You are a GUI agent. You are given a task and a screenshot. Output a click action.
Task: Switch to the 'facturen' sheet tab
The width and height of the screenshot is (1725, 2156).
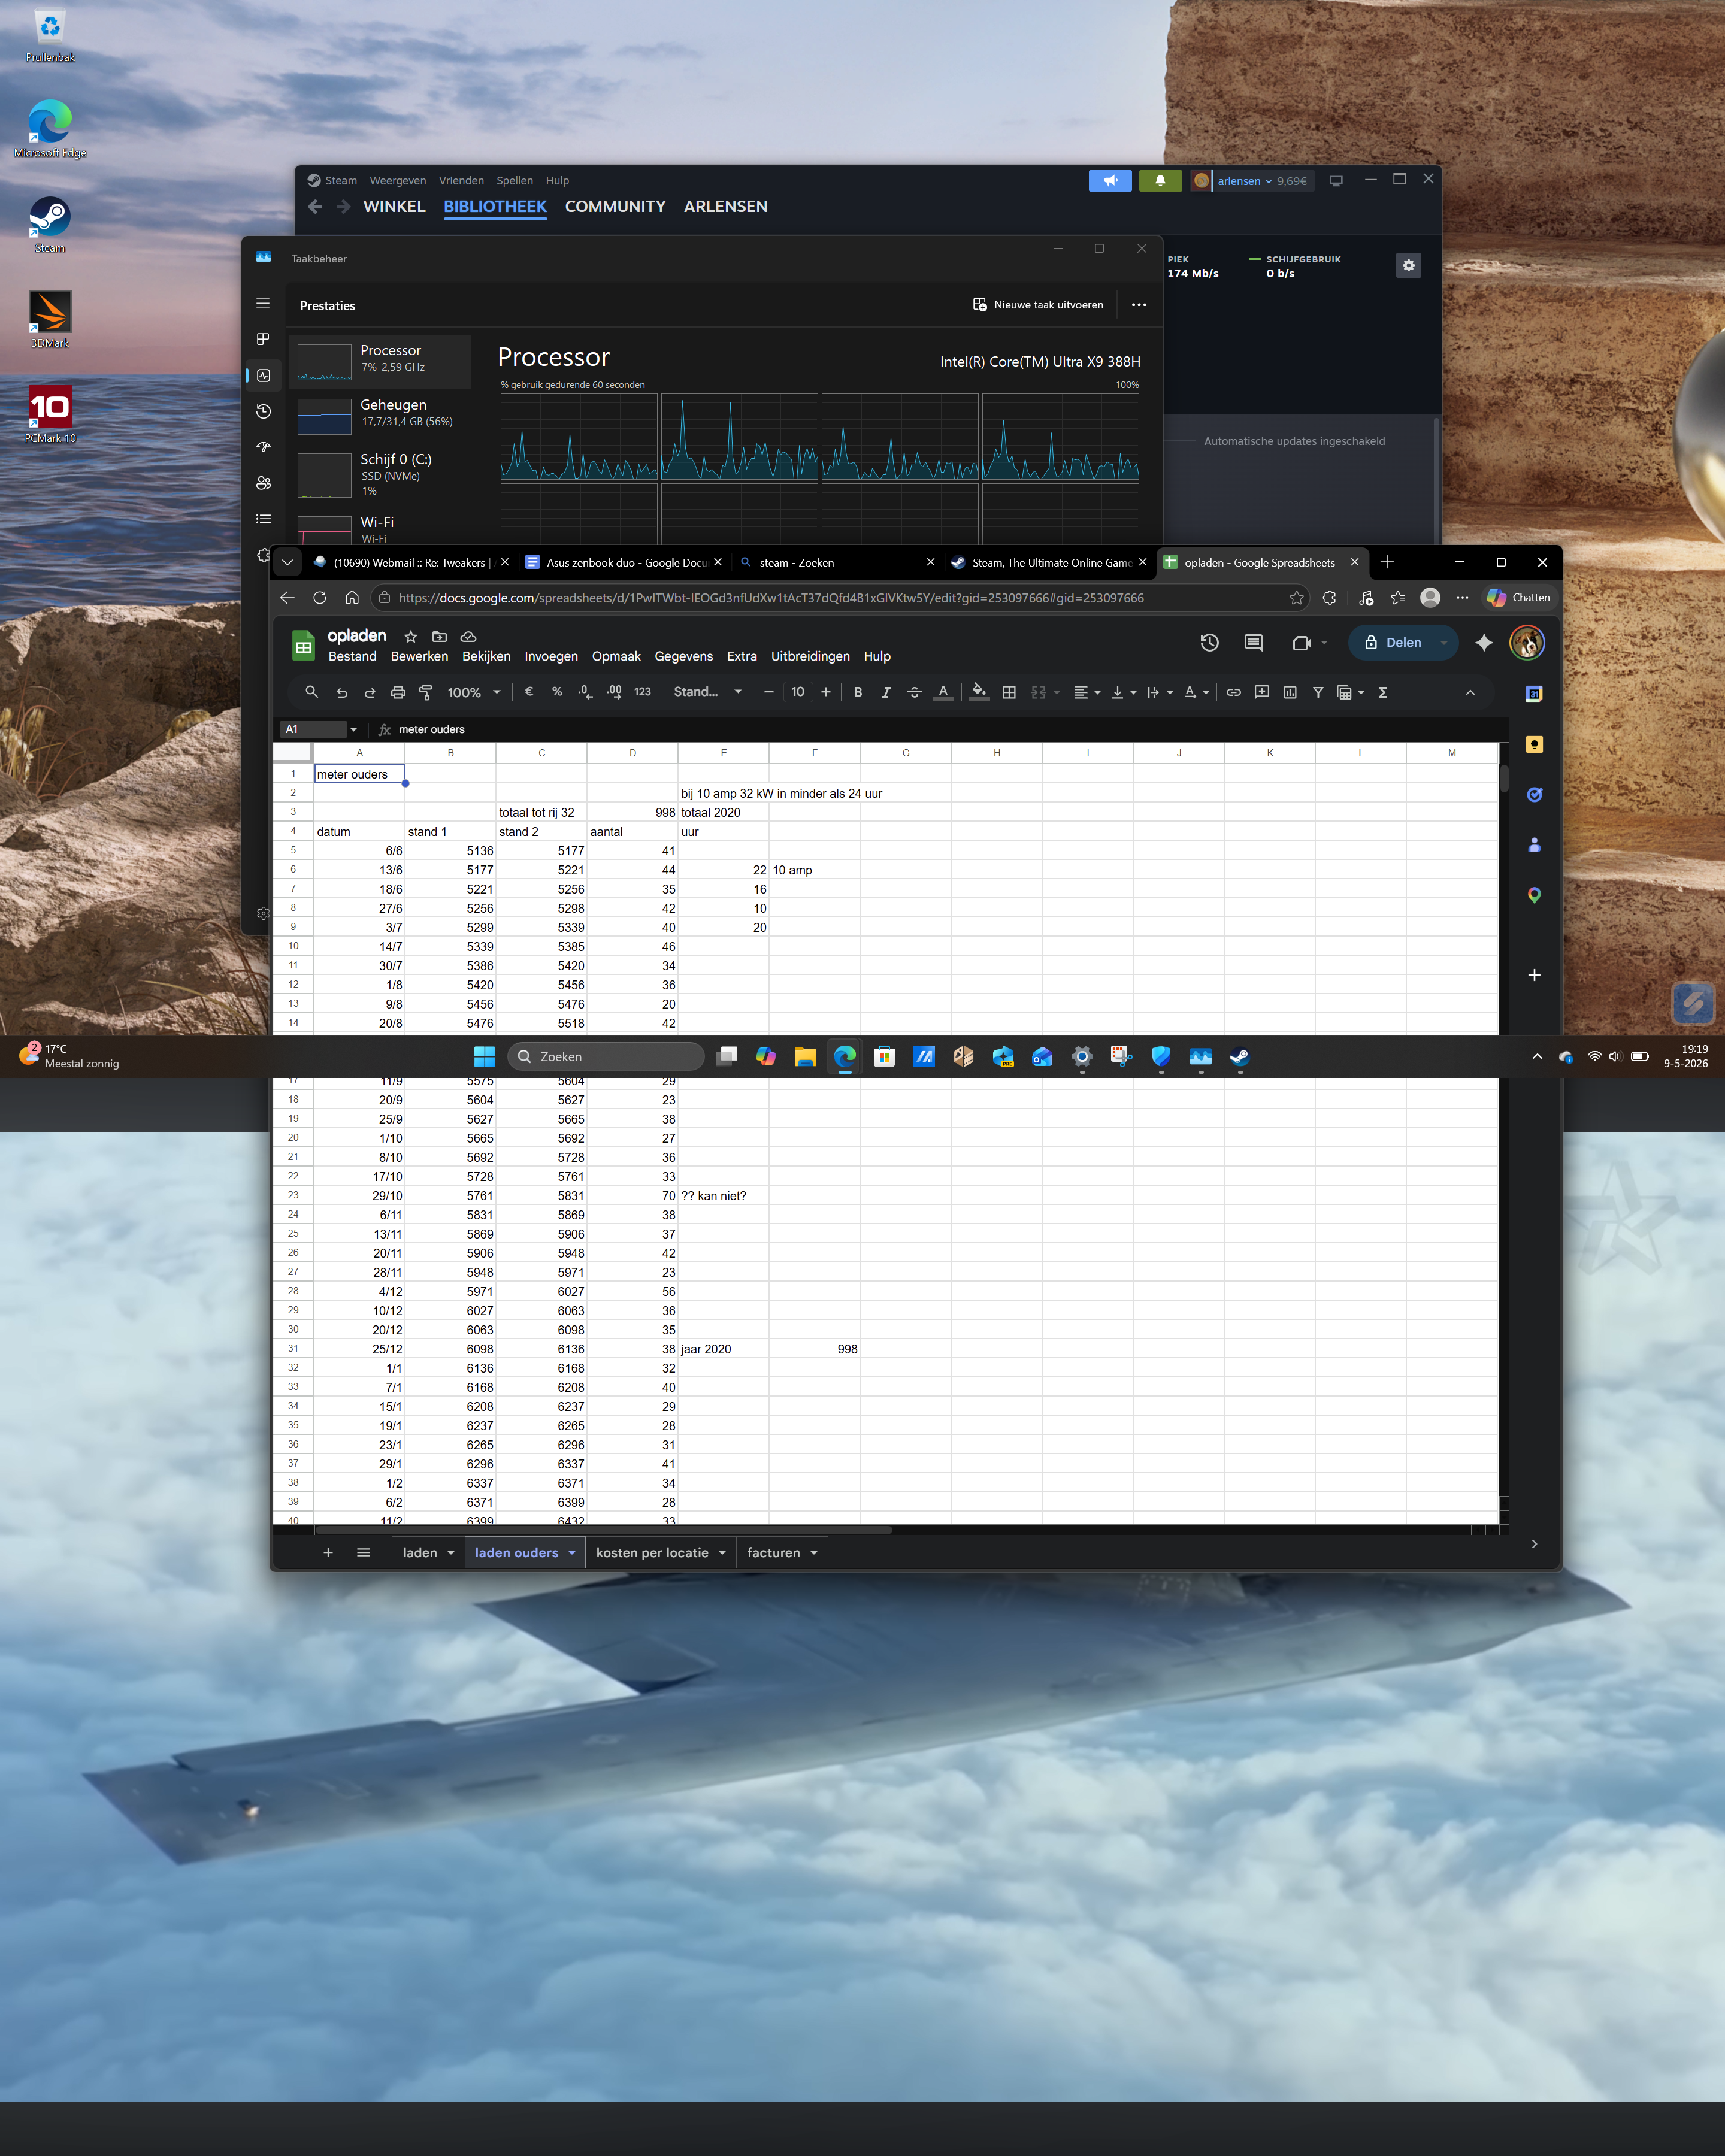782,1553
